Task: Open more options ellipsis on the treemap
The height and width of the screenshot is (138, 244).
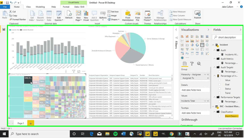Action: point(84,72)
